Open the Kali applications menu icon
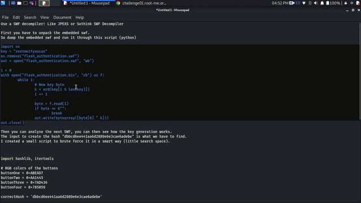Viewport: 361px width, 203px height. 3,3
